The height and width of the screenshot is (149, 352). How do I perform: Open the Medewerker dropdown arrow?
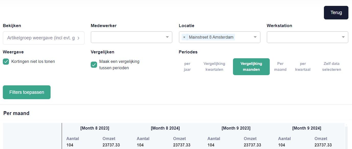click(x=167, y=37)
